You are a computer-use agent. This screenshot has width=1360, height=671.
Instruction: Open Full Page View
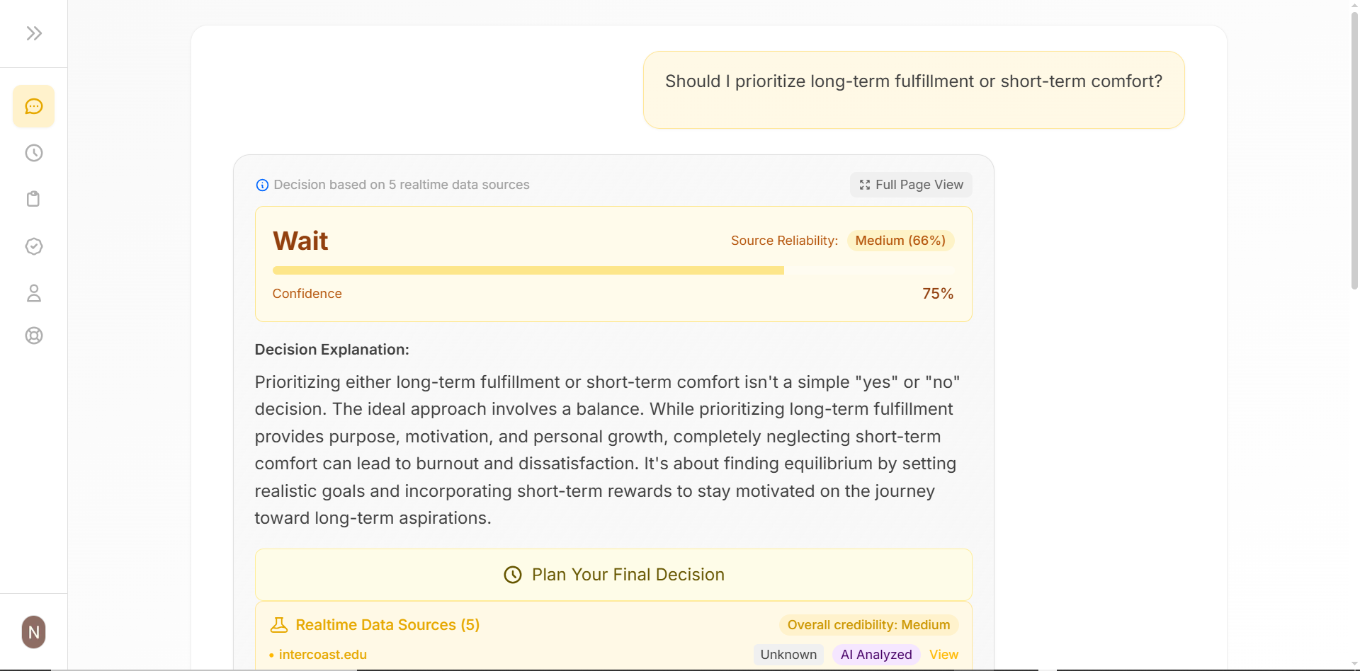911,185
